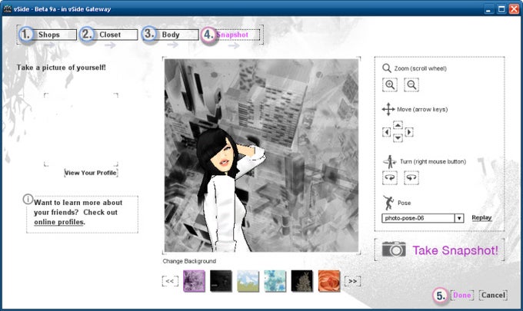
Task: Click the zoom in magnifier icon
Action: 390,84
